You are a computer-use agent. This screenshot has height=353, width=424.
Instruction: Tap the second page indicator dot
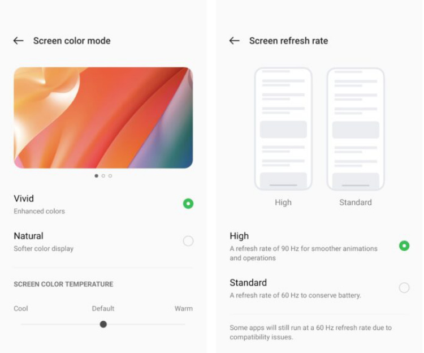coord(103,176)
